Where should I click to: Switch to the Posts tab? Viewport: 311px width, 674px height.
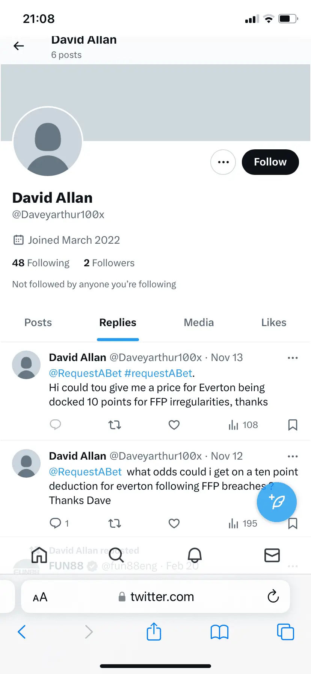pos(38,323)
